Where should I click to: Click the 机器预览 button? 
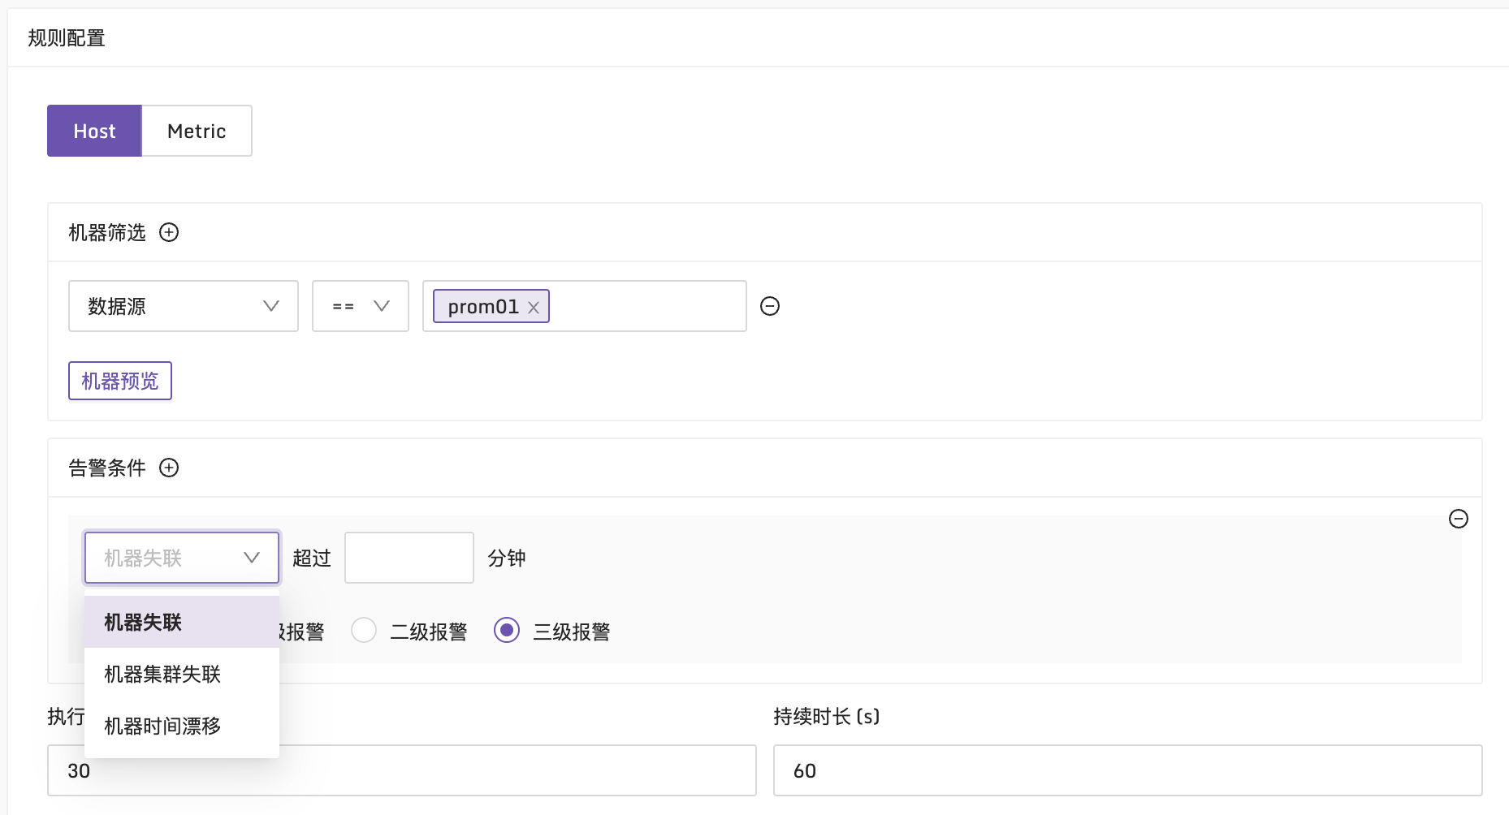point(120,381)
